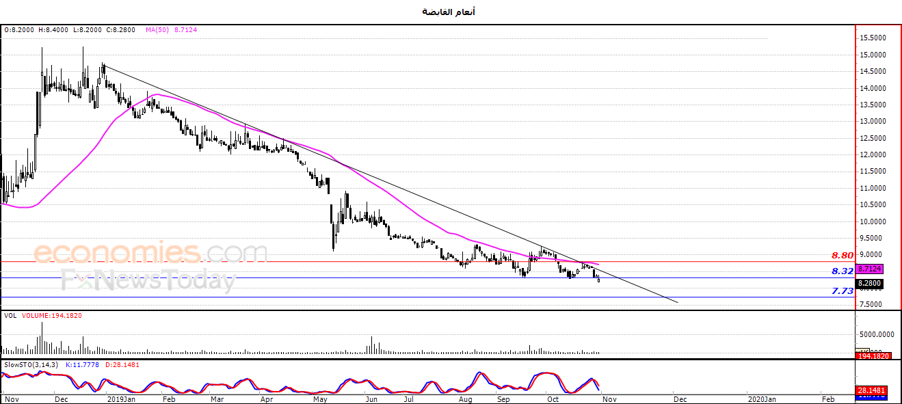The image size is (902, 404).
Task: Click the OHLC values readout
Action: 70,30
